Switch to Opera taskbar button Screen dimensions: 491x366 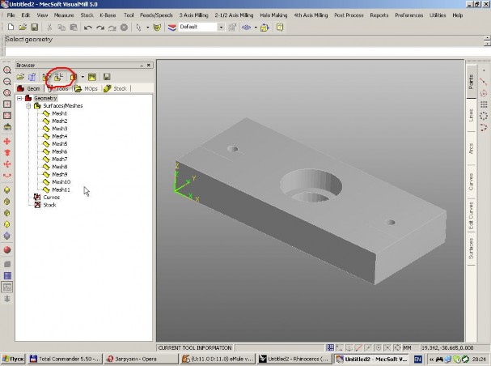coord(141,359)
